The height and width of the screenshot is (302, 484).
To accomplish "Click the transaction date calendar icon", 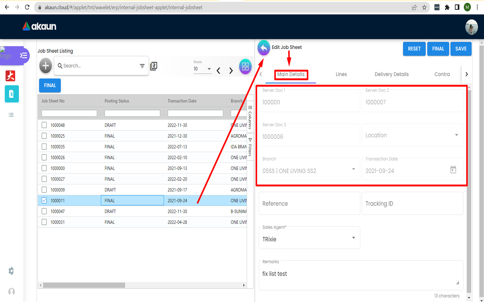I will click(x=453, y=170).
